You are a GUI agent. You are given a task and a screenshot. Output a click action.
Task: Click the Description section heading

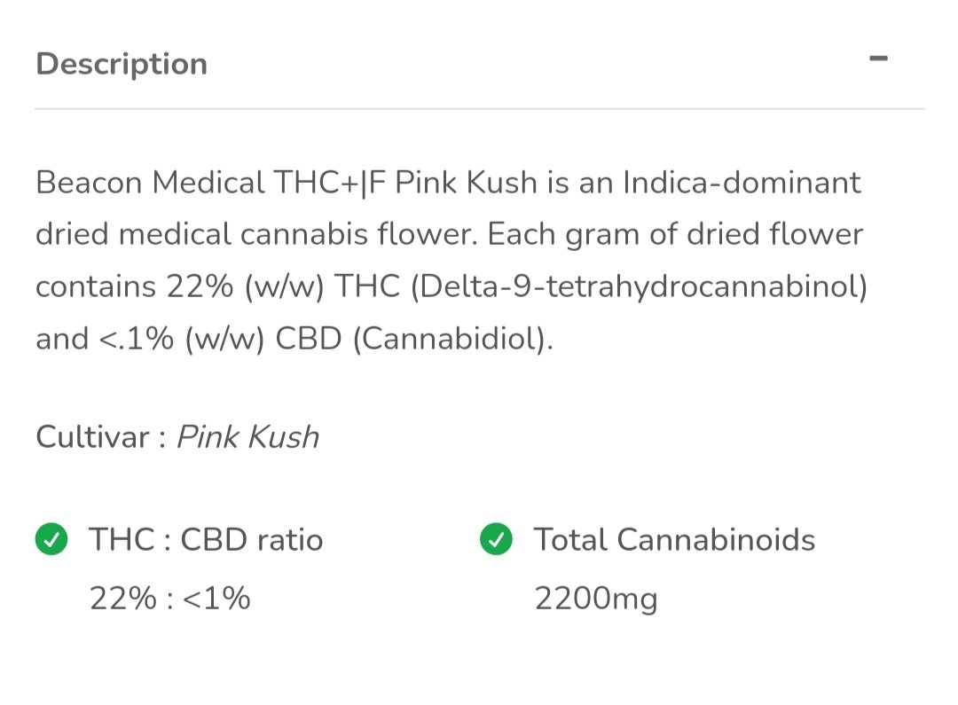(122, 64)
